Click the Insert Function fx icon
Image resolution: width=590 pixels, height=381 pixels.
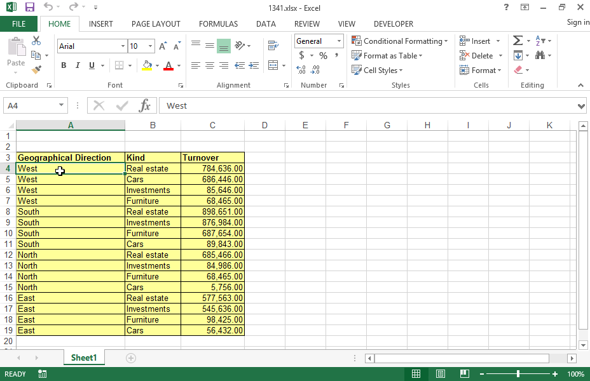(x=144, y=105)
